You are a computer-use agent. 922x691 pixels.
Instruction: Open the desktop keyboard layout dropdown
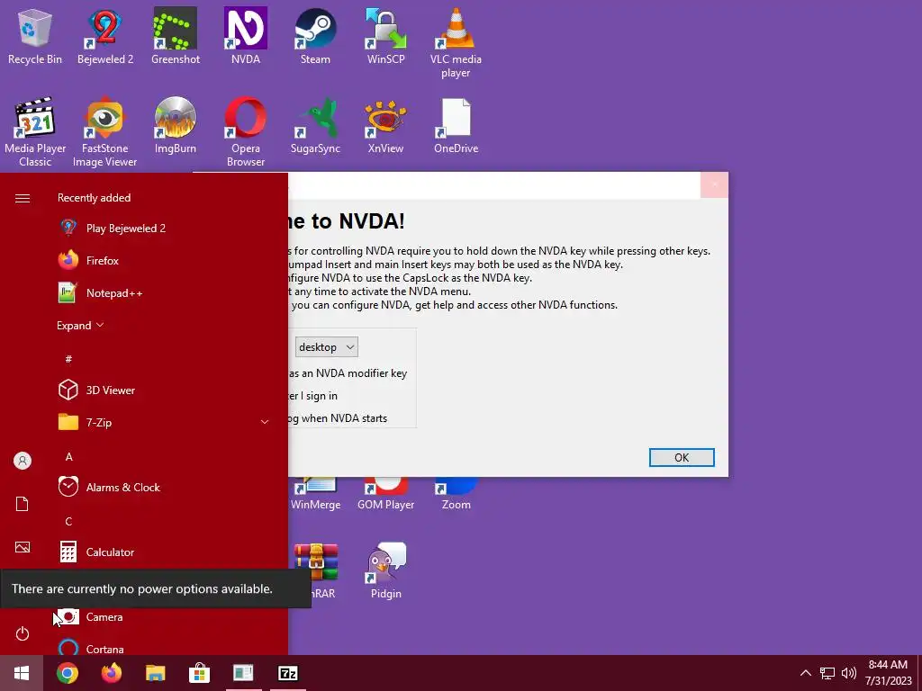326,347
